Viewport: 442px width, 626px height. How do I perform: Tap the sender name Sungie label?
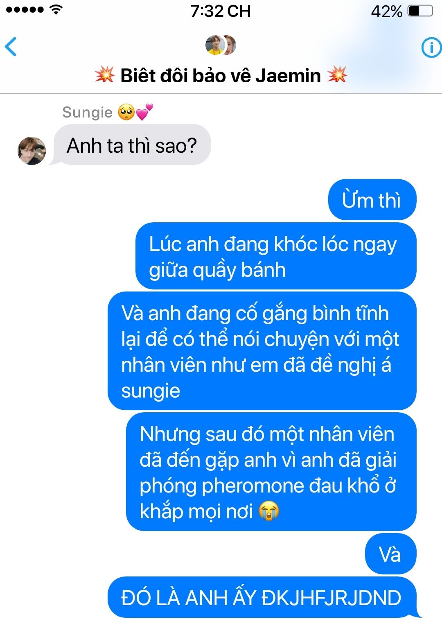pyautogui.click(x=87, y=112)
